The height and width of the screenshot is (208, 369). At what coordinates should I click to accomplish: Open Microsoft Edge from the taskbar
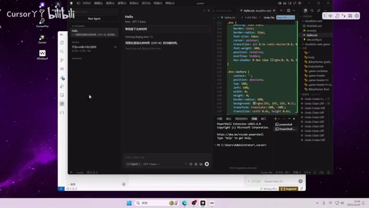pos(184,203)
